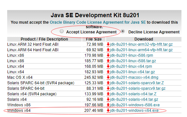Viewport: 187px width, 117px height.
Task: Click red download arrow for solaris-x64.tar.Z
Action: click(x=108, y=94)
